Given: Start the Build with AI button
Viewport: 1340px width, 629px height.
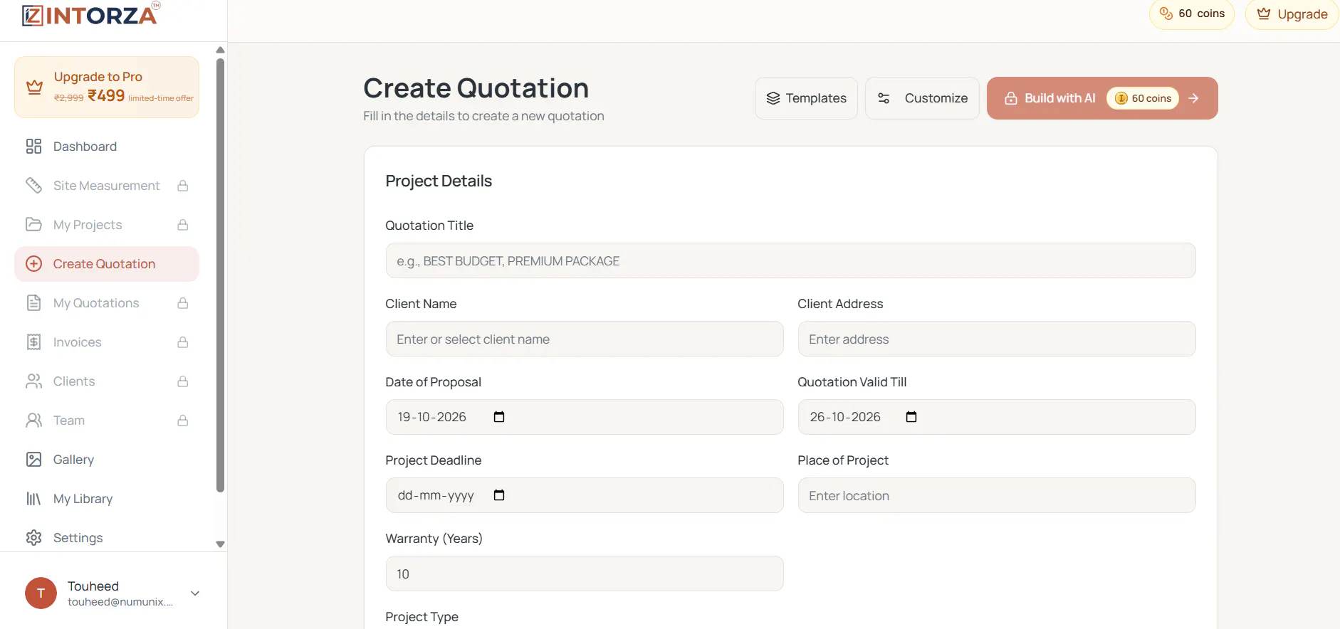Looking at the screenshot, I should pos(1102,98).
